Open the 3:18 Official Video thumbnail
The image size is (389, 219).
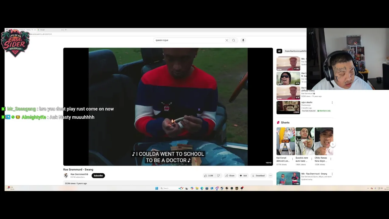point(288,93)
